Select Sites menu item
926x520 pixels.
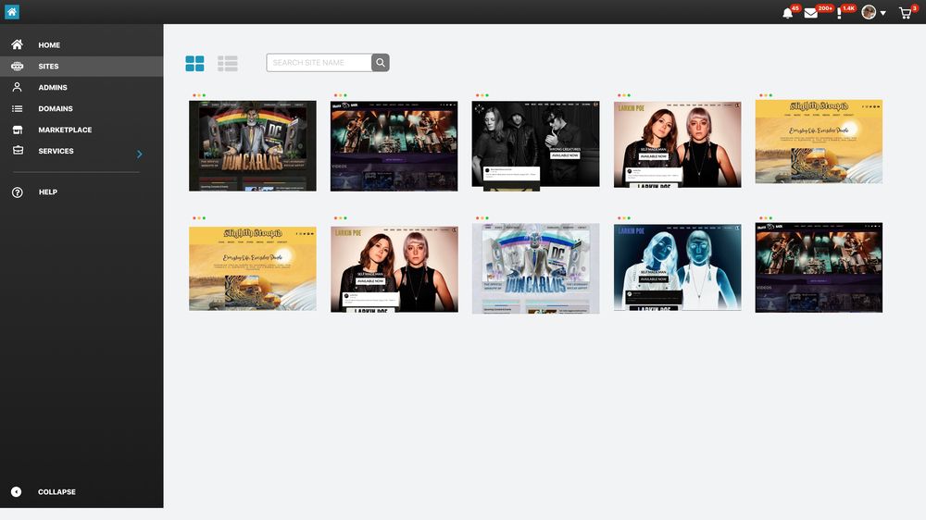tap(48, 66)
